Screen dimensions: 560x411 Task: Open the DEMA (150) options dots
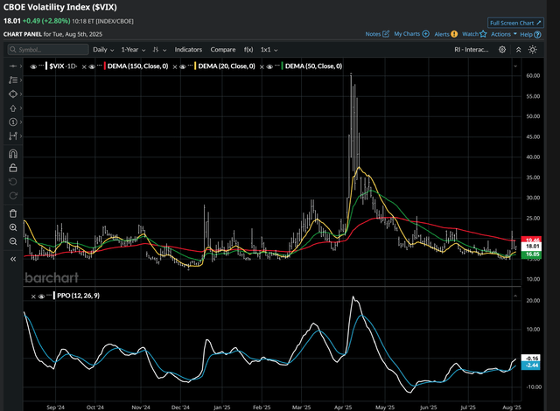[x=100, y=66]
